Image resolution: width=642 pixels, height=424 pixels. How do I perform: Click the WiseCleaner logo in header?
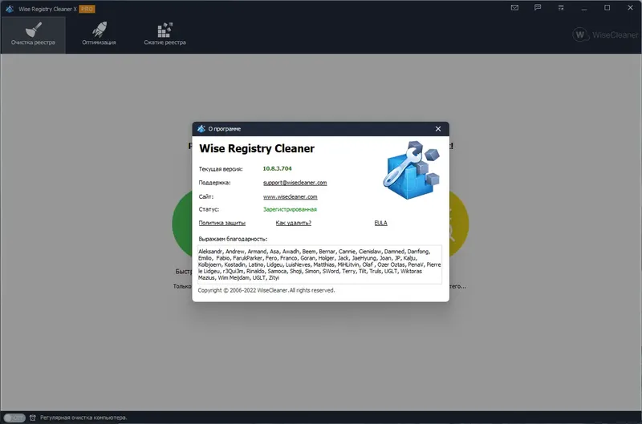tap(605, 34)
